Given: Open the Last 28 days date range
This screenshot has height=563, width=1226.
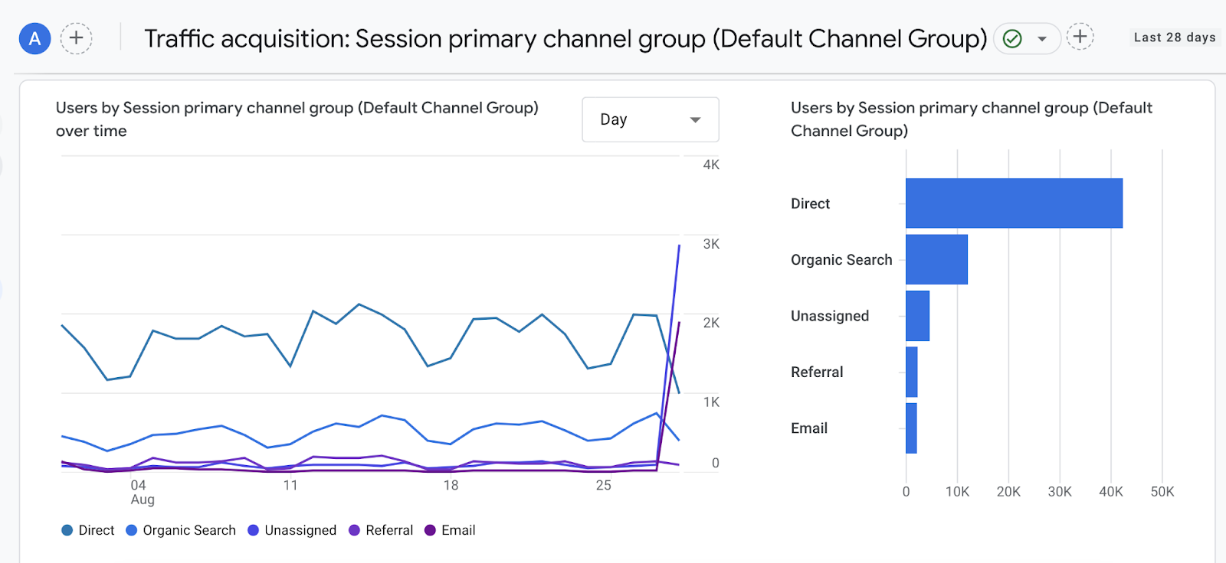Looking at the screenshot, I should pos(1174,37).
